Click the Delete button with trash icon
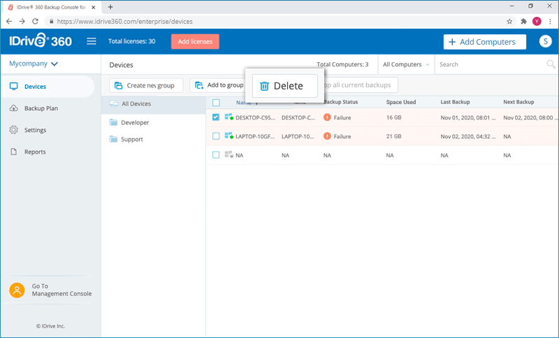 pos(285,86)
